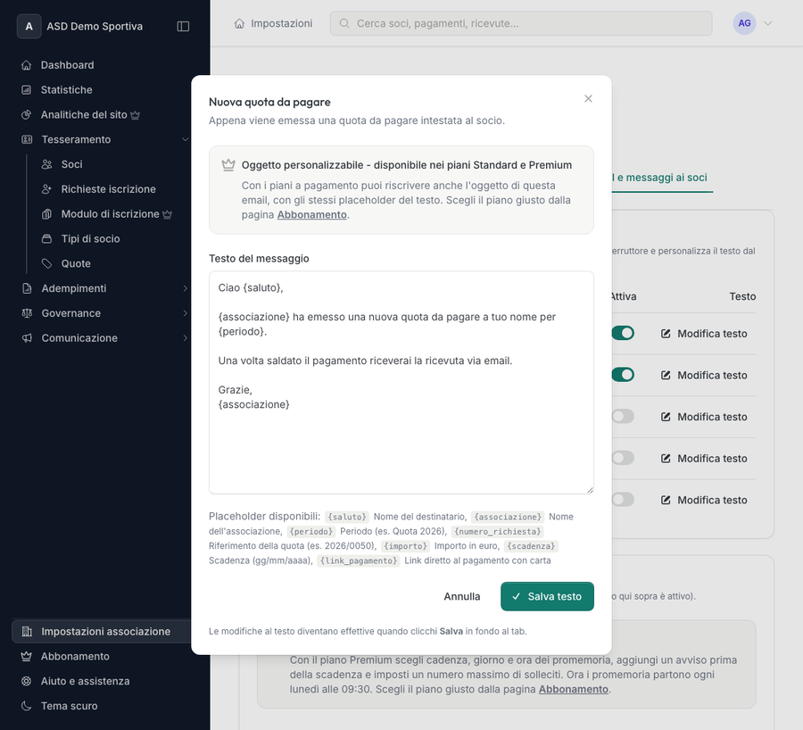803x730 pixels.
Task: Open Statistiche page from sidebar
Action: 67,89
